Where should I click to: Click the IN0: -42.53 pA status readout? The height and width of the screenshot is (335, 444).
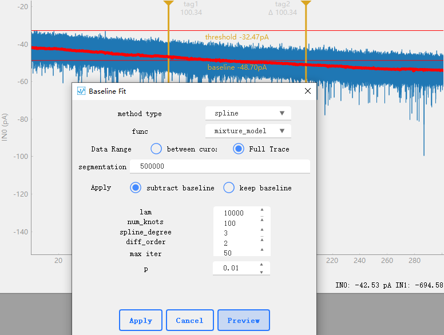pyautogui.click(x=363, y=285)
